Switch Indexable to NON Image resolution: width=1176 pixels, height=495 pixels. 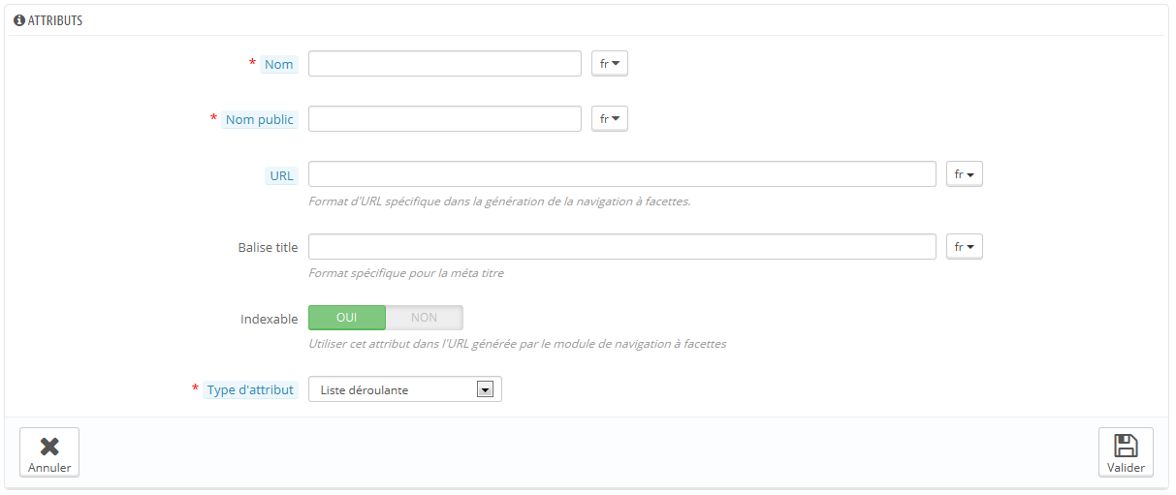point(425,318)
